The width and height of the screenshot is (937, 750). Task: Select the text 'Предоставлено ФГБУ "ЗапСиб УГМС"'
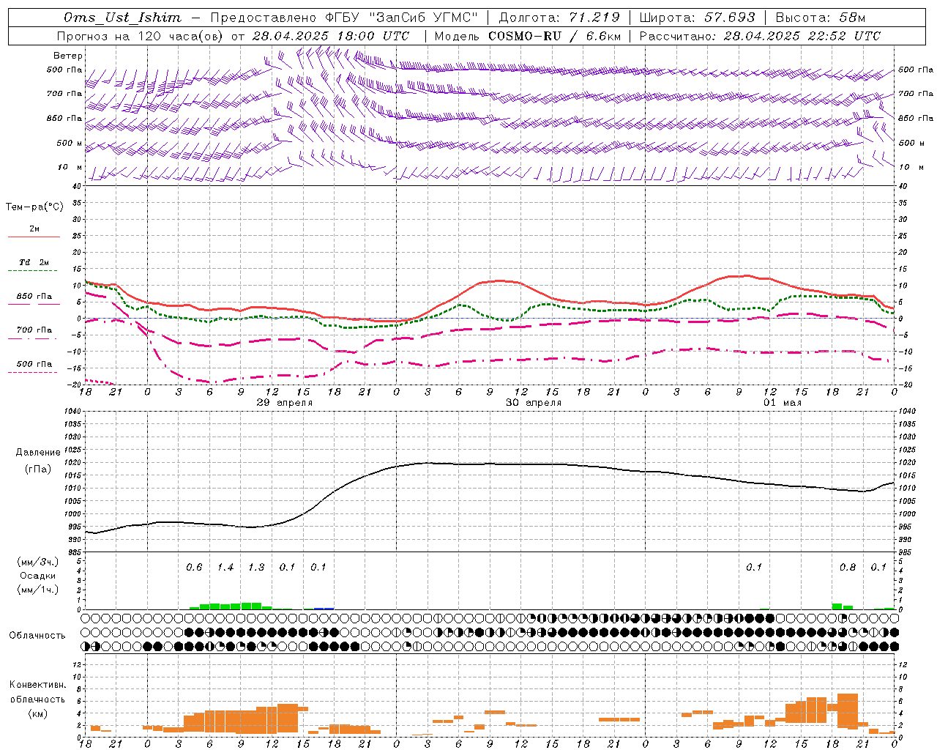(x=343, y=18)
